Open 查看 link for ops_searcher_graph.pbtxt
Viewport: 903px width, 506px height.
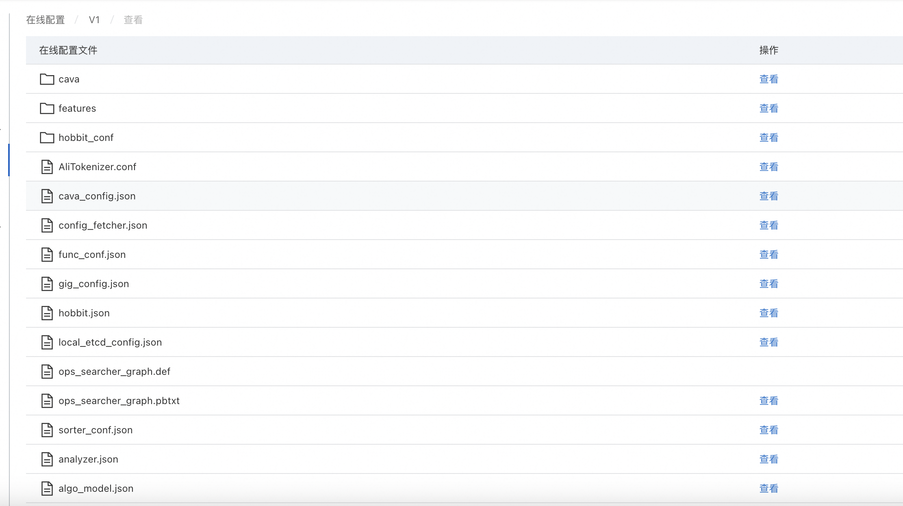tap(769, 401)
